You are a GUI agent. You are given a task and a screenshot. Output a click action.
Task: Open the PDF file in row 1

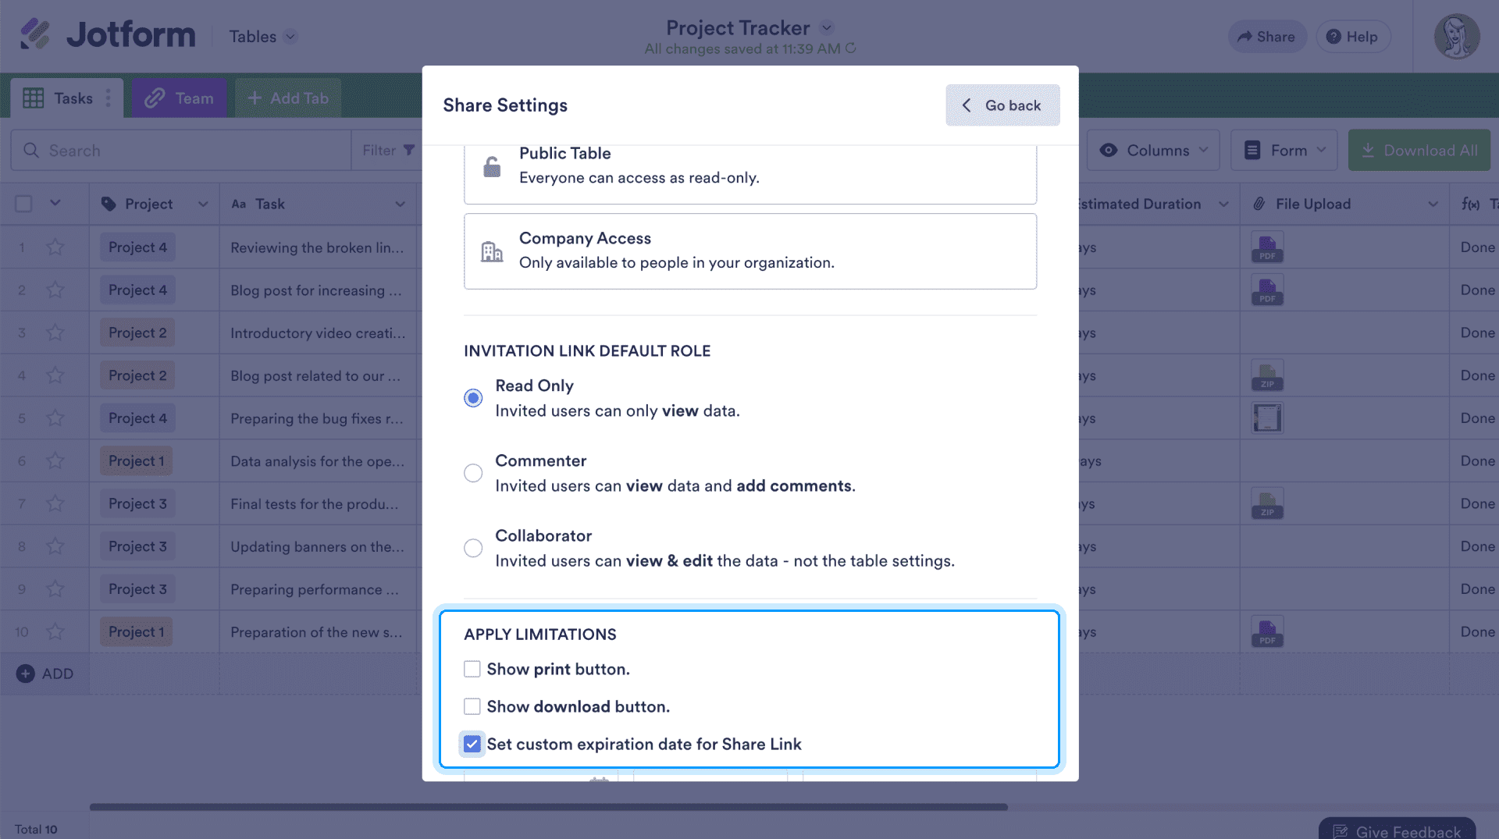point(1266,247)
